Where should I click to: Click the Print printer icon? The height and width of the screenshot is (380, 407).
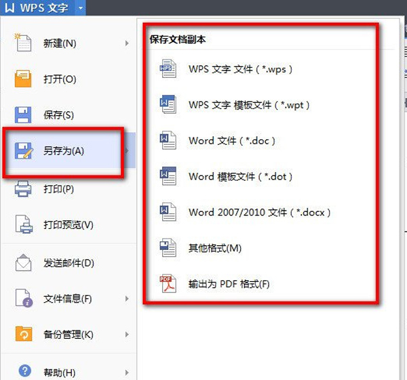point(23,189)
